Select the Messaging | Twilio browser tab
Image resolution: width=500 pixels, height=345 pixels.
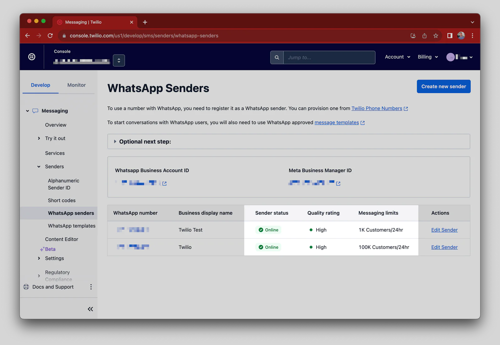click(x=95, y=22)
